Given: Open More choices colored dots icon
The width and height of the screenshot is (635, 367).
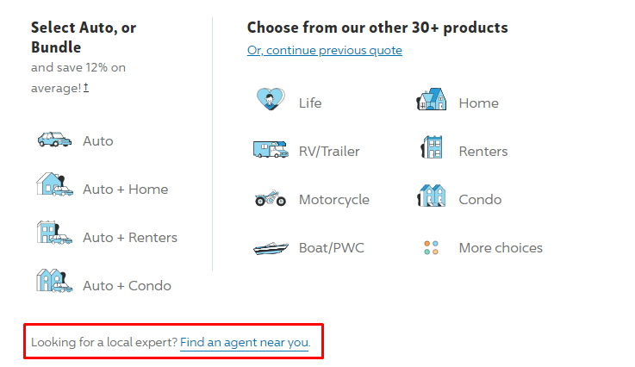Looking at the screenshot, I should click(432, 247).
